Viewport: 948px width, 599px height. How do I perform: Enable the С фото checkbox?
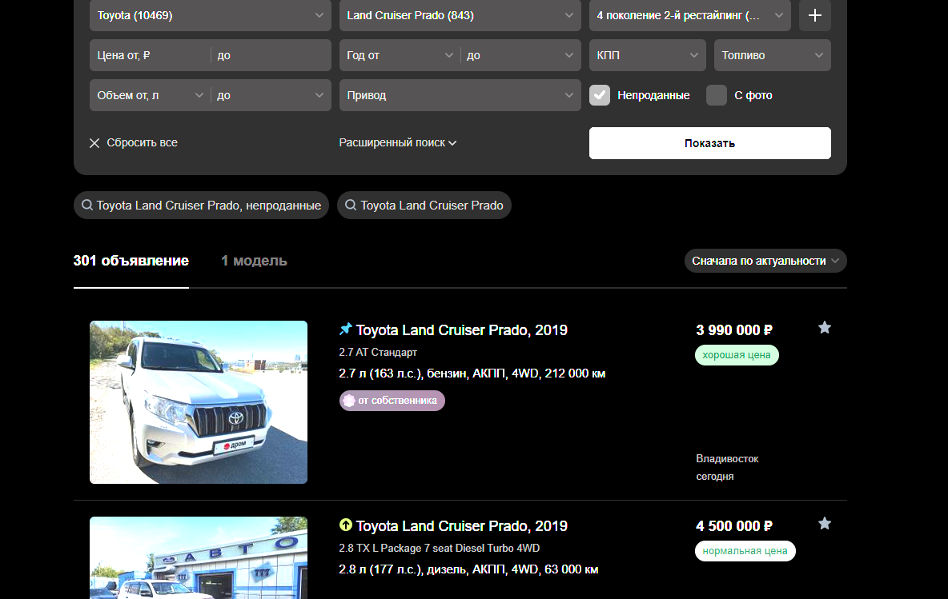pyautogui.click(x=716, y=95)
